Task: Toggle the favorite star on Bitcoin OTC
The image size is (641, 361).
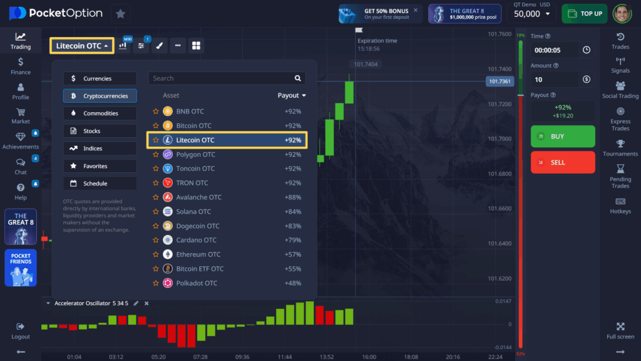Action: coord(155,125)
